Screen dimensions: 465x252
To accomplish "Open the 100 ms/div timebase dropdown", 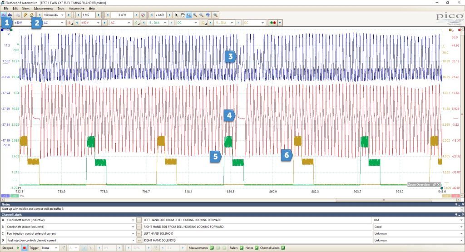I will 62,15.
